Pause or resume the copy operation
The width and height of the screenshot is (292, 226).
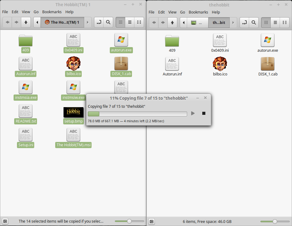point(193,113)
